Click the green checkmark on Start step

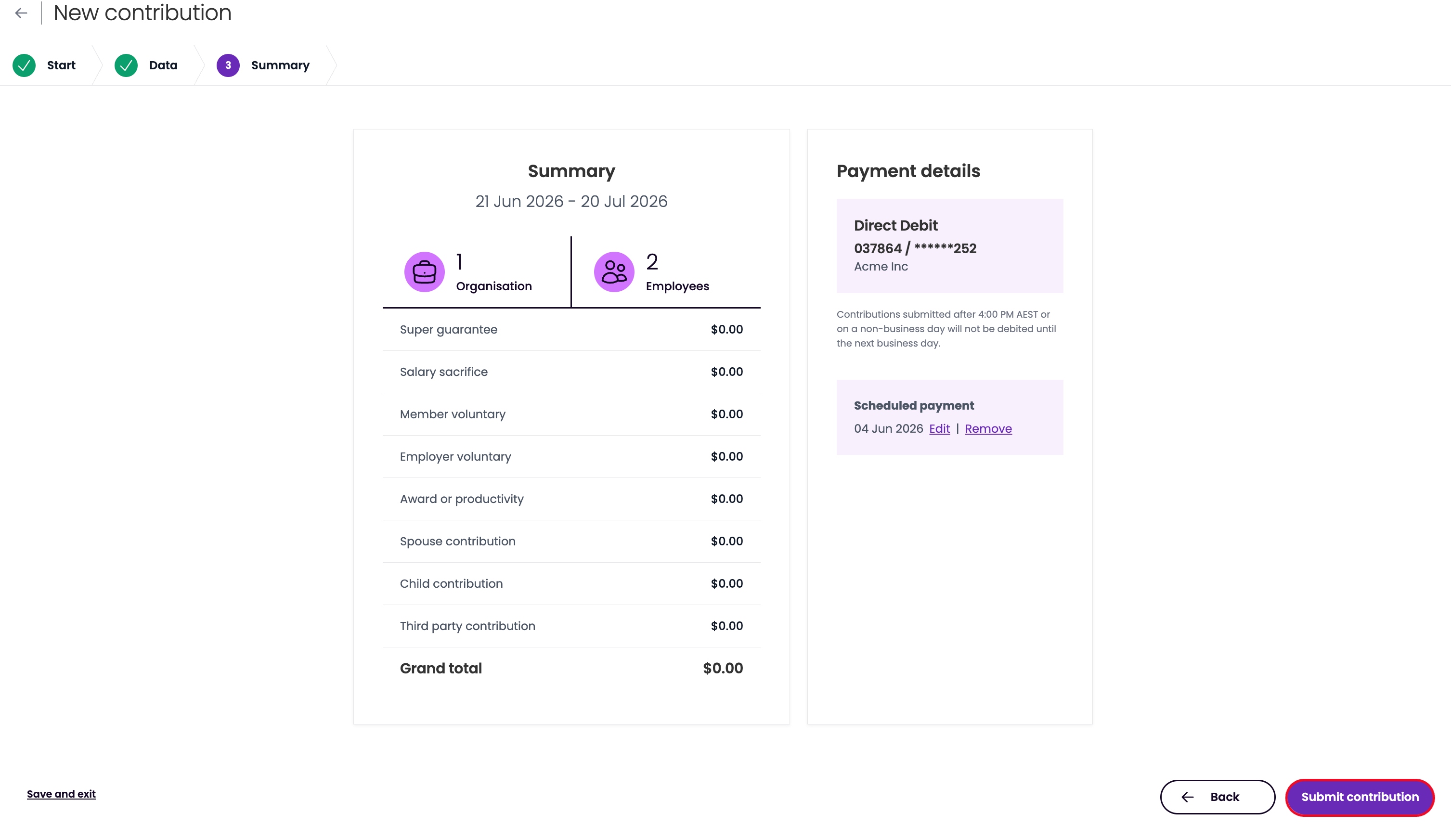24,65
